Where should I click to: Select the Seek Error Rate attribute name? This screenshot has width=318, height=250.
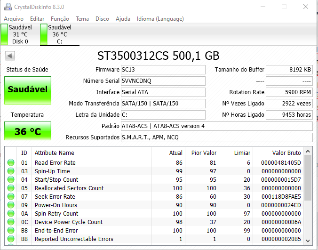coord(55,197)
